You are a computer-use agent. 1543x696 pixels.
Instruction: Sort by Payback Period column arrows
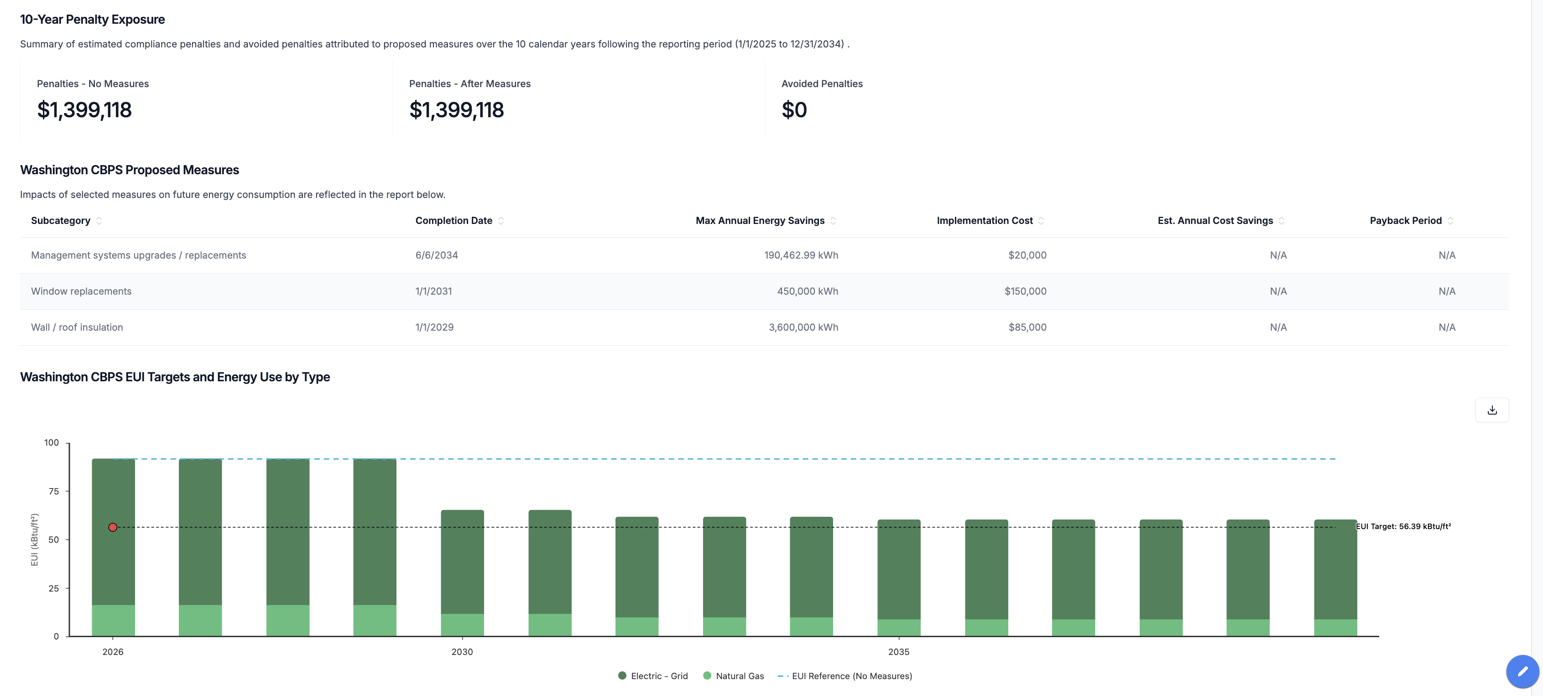pyautogui.click(x=1450, y=221)
